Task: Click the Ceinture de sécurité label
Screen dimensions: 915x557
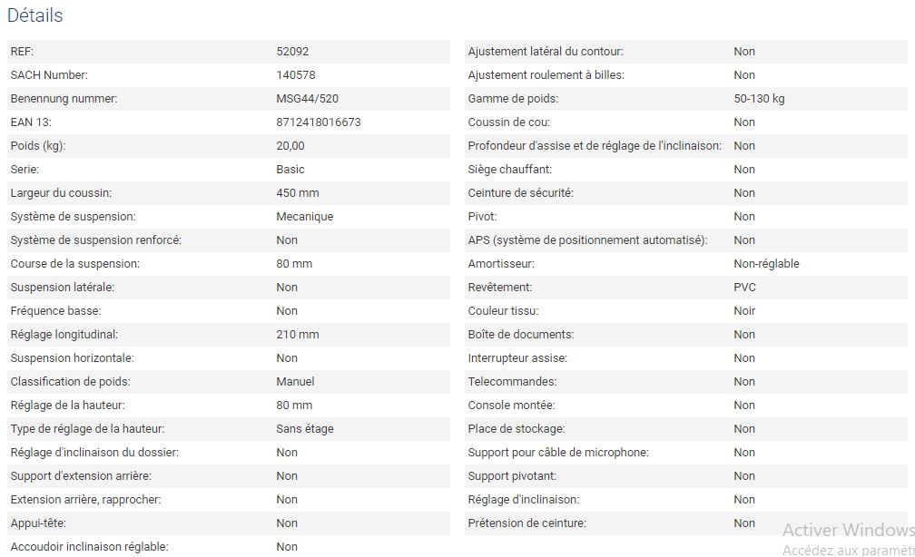Action: click(520, 193)
